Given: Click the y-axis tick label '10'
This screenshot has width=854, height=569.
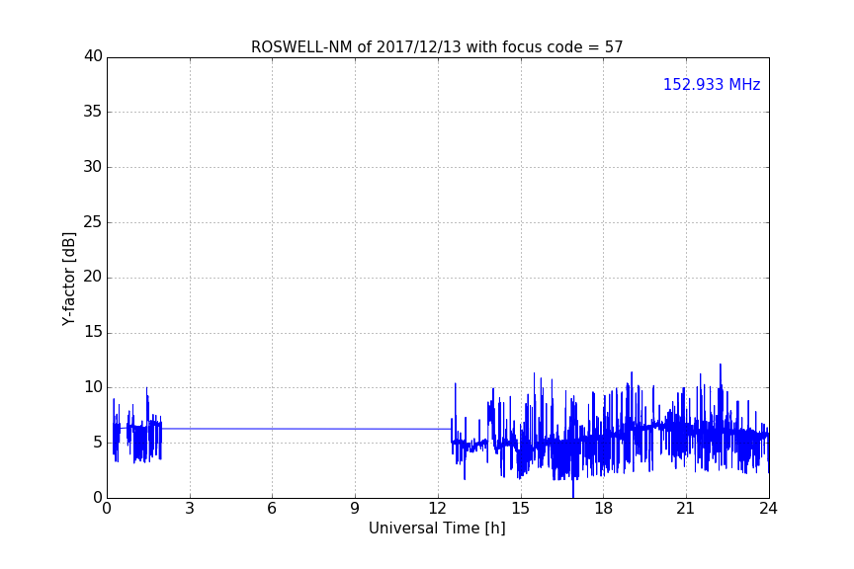Looking at the screenshot, I should pos(93,387).
